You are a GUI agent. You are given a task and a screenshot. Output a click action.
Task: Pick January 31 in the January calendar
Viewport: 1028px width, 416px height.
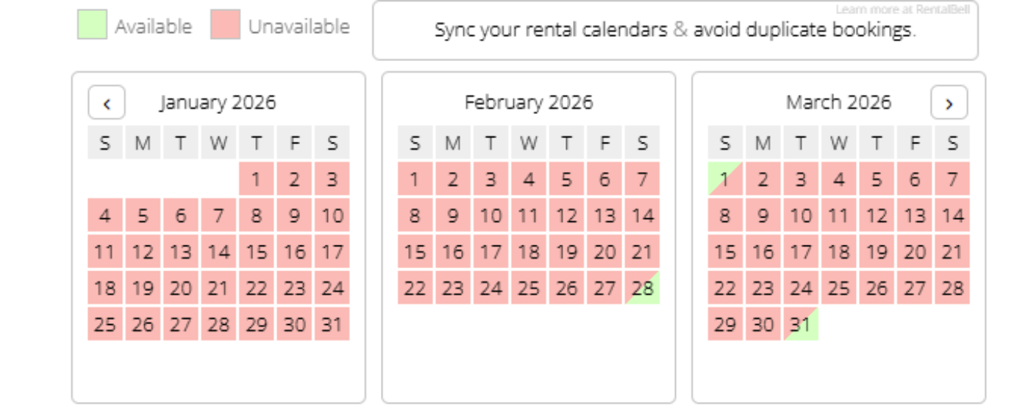coord(332,324)
